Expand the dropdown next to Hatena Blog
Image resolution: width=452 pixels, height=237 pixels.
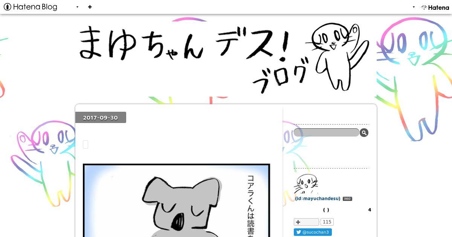pos(77,7)
